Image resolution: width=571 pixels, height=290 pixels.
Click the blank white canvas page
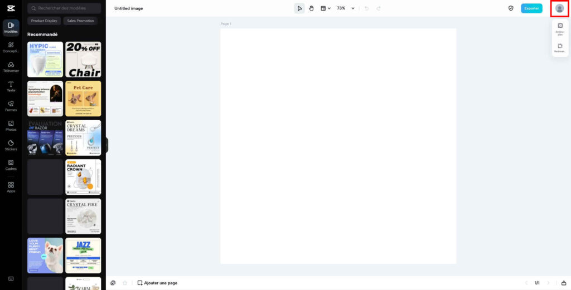tap(338, 146)
